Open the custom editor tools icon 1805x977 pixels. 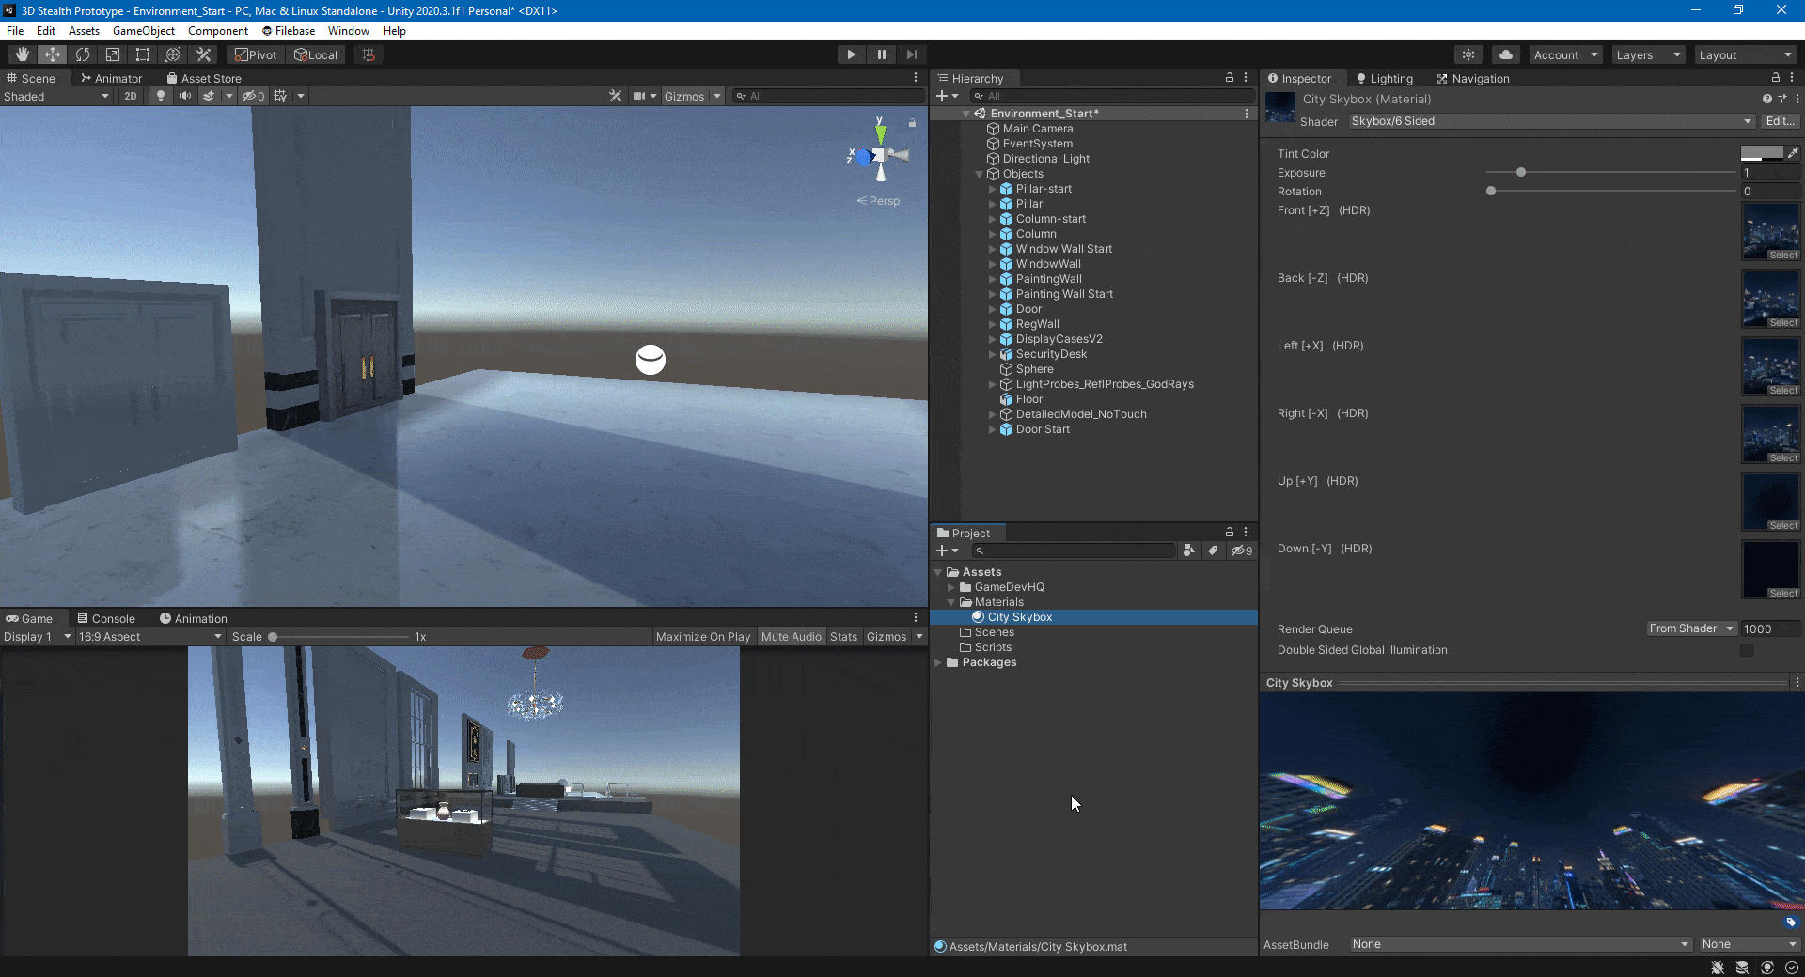(x=203, y=54)
